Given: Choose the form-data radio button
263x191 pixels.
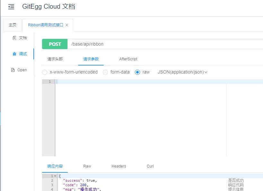Looking at the screenshot, I should 105,72.
